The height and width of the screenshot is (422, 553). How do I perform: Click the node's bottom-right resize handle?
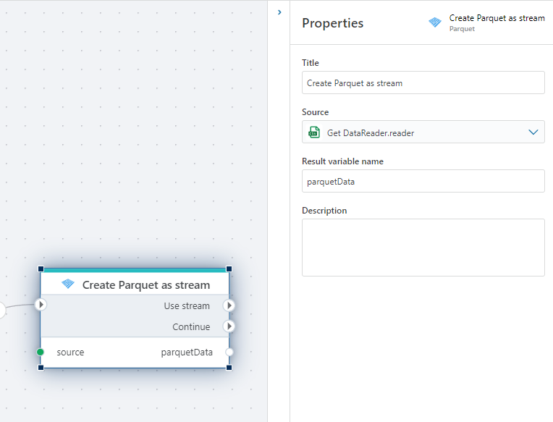click(x=229, y=368)
